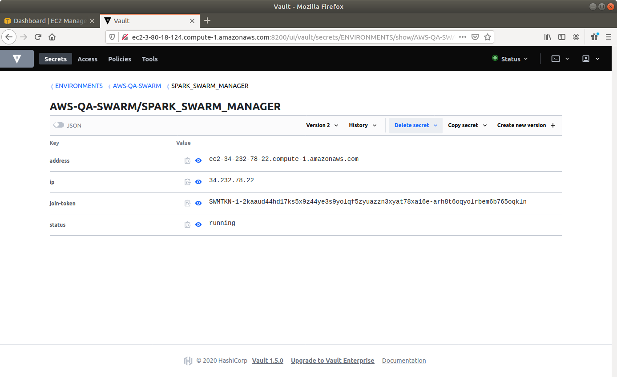Click the insecure connection lock icon

pyautogui.click(x=125, y=37)
